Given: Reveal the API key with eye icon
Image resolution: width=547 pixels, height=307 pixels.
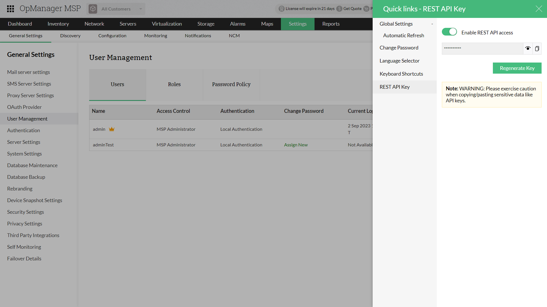Looking at the screenshot, I should coord(528,48).
